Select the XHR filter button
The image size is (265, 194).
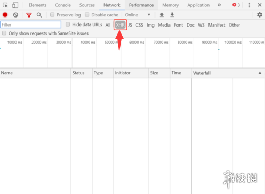120,25
